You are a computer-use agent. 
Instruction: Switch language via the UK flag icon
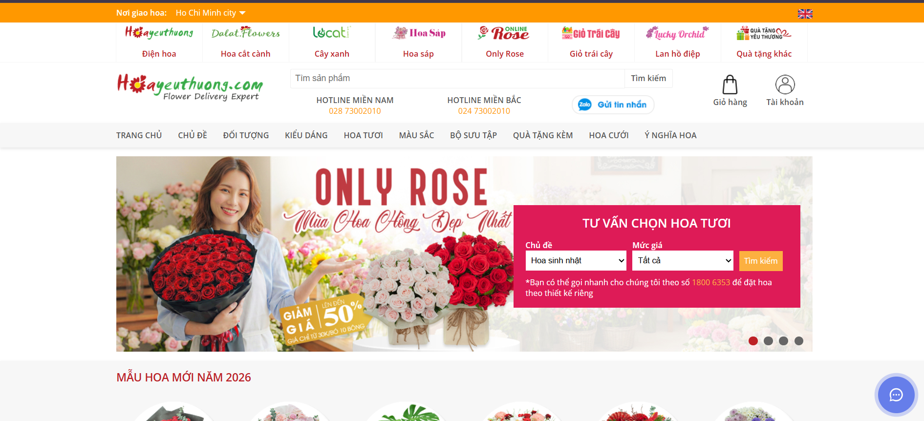tap(805, 14)
